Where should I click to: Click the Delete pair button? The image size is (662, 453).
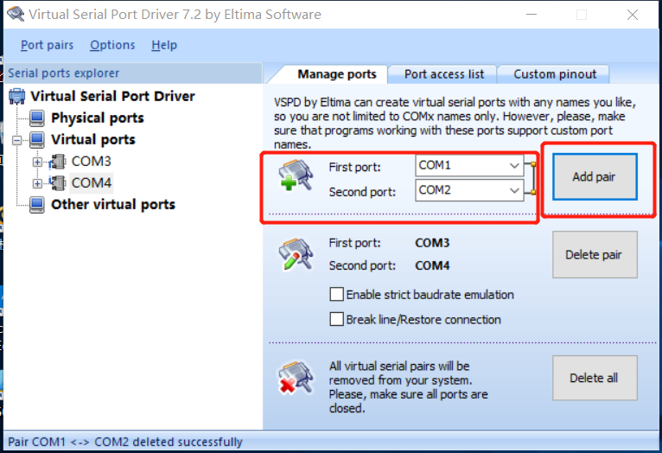point(595,254)
